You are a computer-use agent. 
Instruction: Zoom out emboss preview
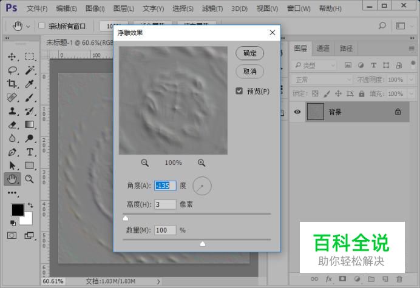(144, 162)
